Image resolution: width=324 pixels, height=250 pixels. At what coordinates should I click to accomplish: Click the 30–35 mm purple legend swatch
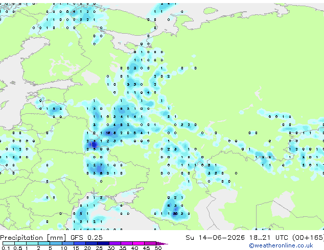(x=115, y=243)
